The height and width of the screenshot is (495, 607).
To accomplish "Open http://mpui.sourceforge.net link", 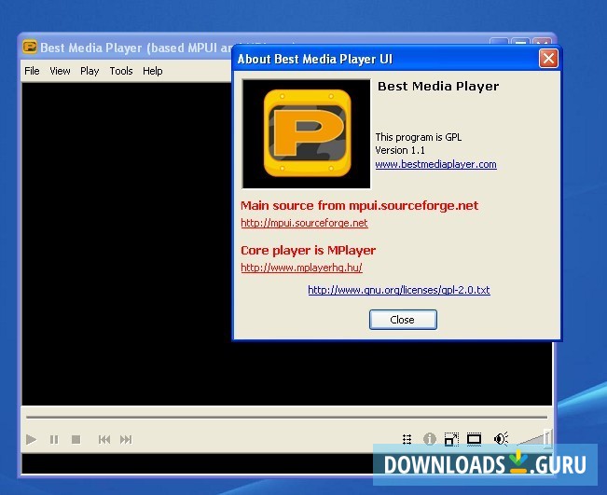I will (304, 223).
